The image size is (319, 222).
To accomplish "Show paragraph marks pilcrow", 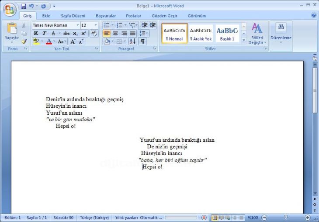I will [x=142, y=41].
